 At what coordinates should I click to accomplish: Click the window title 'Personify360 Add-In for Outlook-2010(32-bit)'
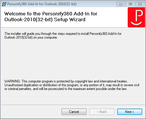[x=42, y=4]
